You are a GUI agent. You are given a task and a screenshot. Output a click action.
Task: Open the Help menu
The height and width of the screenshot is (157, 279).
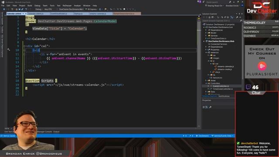point(95,6)
